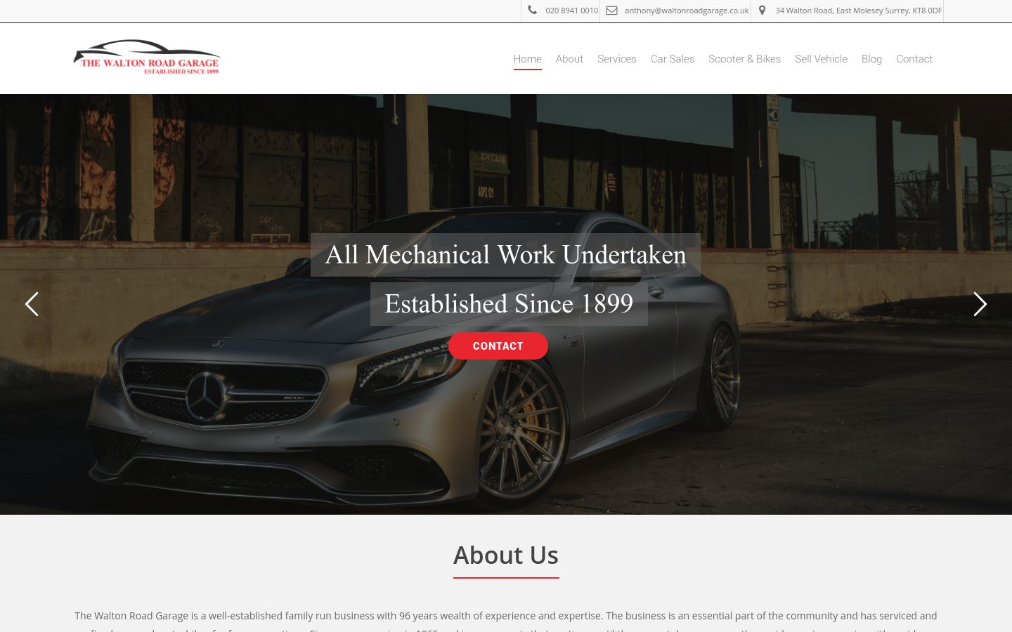Click the About Us heading
The width and height of the screenshot is (1012, 632).
coord(506,555)
